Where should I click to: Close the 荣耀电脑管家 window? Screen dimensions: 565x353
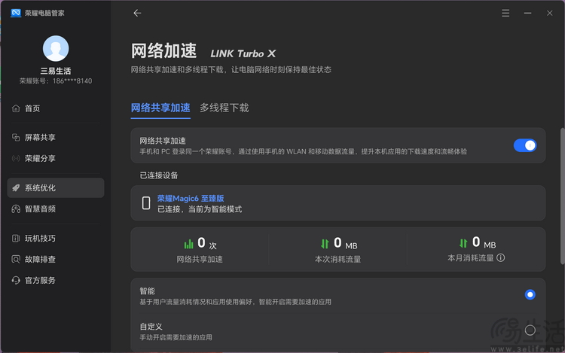coord(549,14)
